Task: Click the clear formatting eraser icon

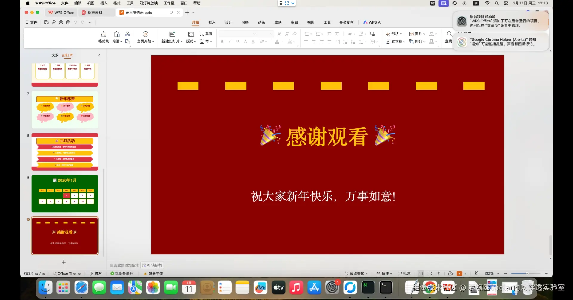Action: click(x=295, y=34)
